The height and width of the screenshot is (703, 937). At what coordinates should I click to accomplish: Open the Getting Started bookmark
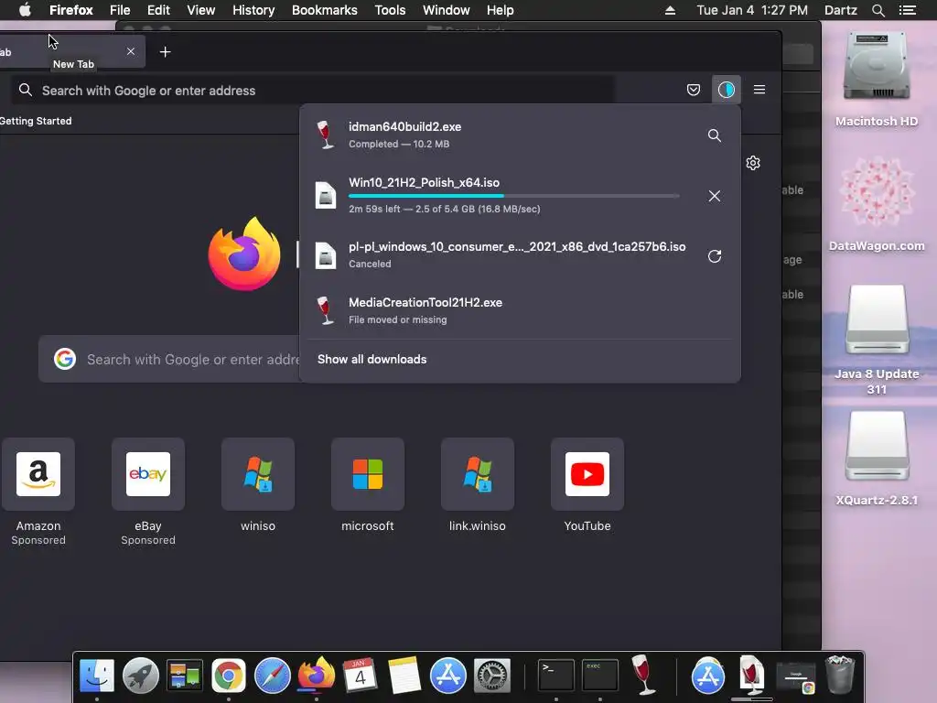click(x=36, y=121)
